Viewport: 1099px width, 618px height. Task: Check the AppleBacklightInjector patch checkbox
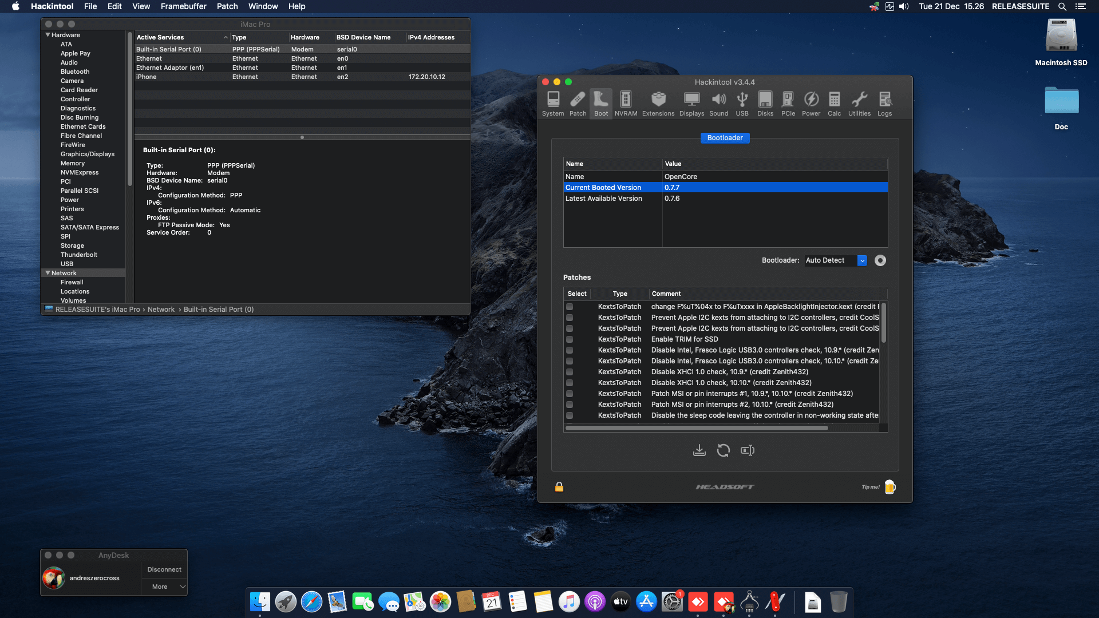(570, 307)
